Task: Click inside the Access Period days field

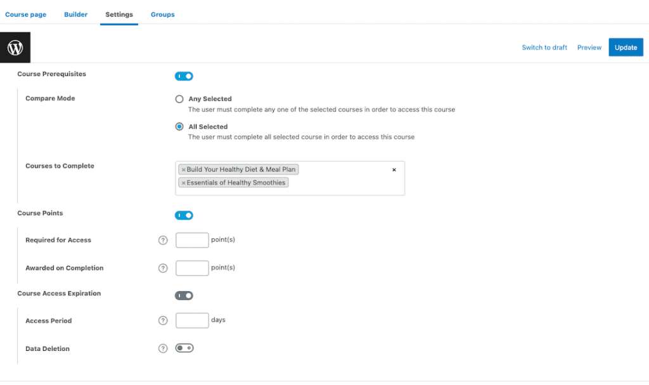Action: [191, 320]
